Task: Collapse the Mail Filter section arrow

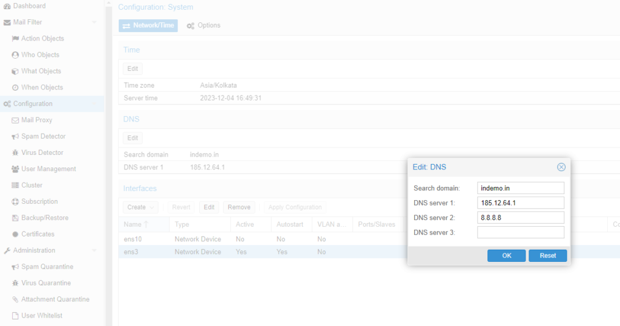Action: coord(94,22)
